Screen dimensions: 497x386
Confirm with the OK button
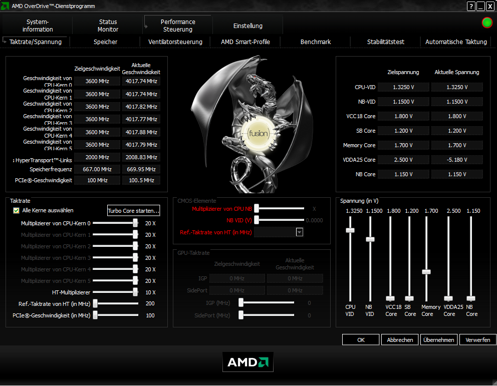pyautogui.click(x=361, y=340)
